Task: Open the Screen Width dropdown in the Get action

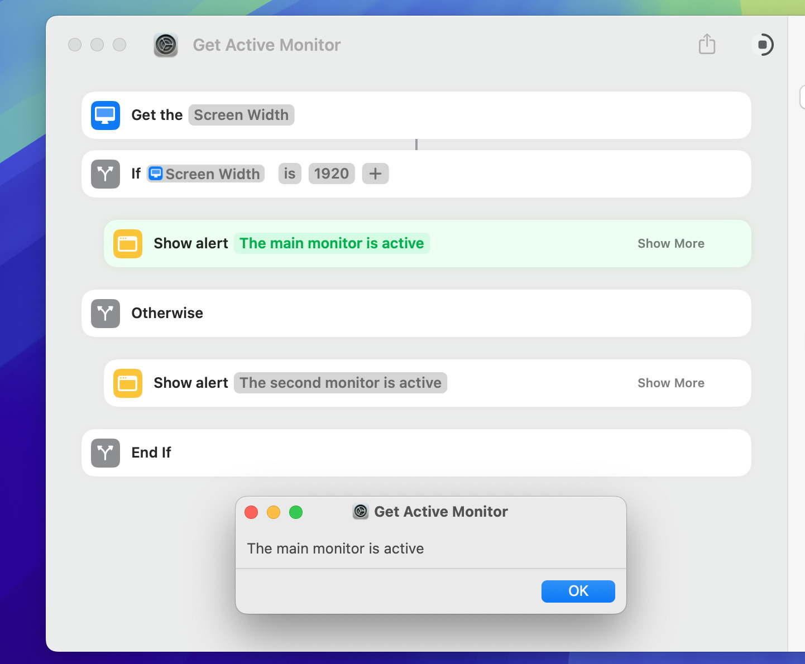Action: 241,115
